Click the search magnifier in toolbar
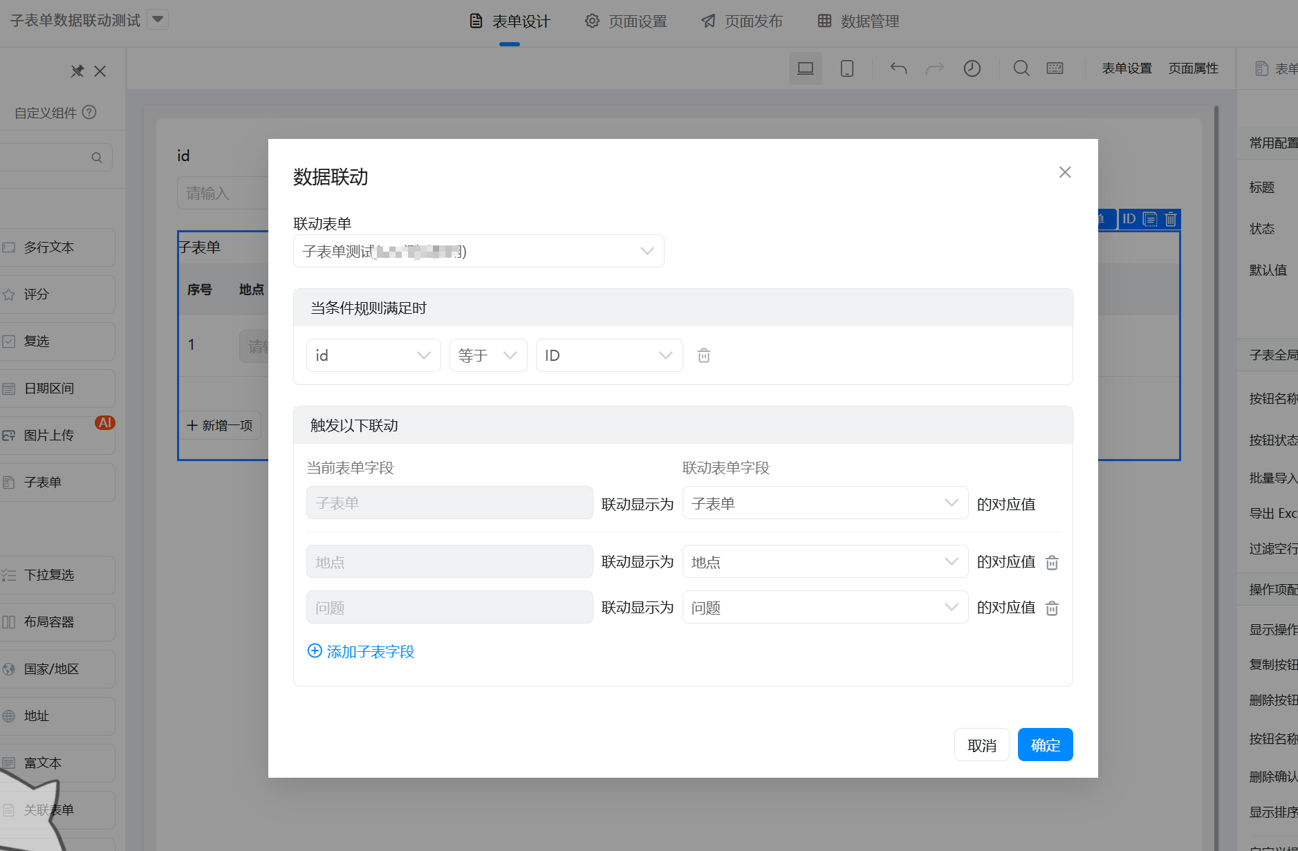Viewport: 1298px width, 851px height. pyautogui.click(x=1021, y=68)
